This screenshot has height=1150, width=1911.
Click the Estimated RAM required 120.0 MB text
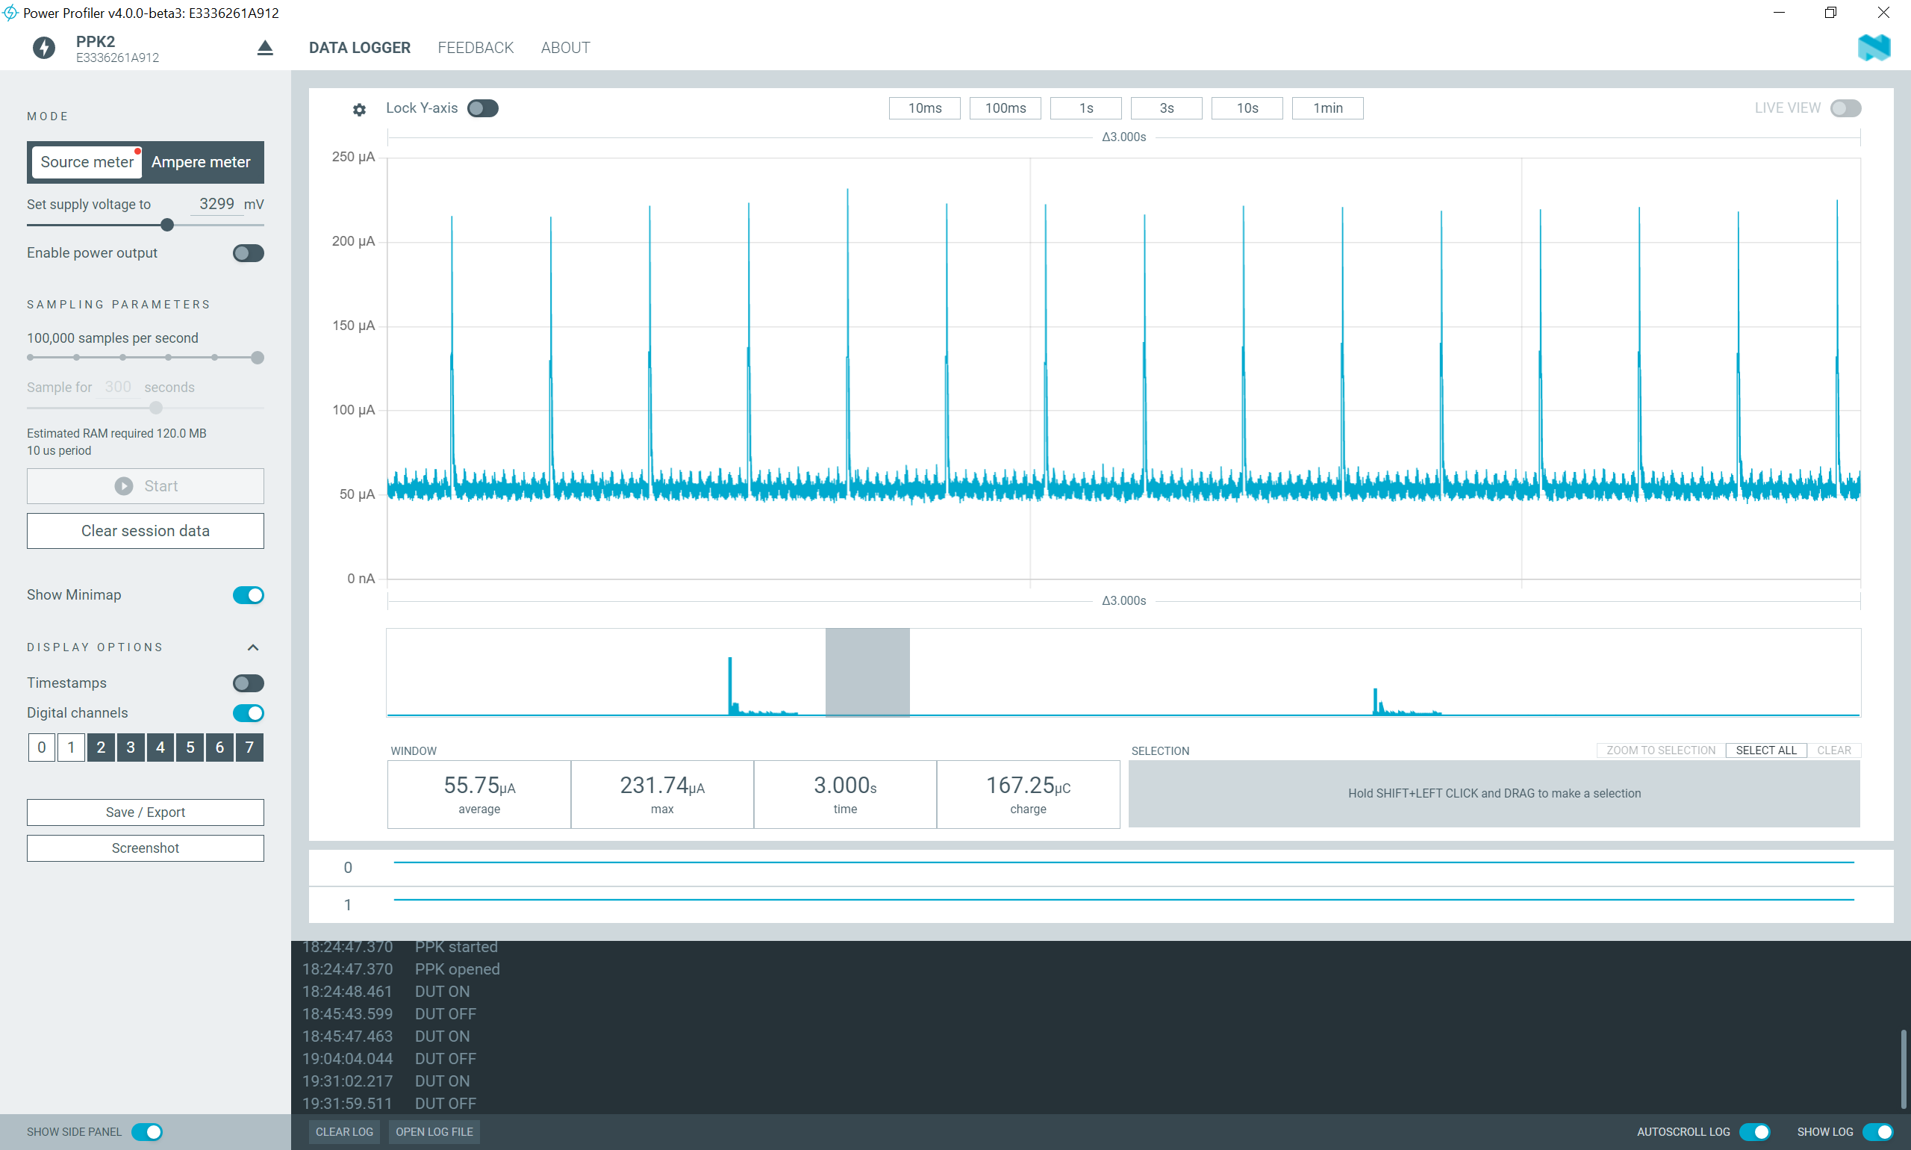pos(117,433)
